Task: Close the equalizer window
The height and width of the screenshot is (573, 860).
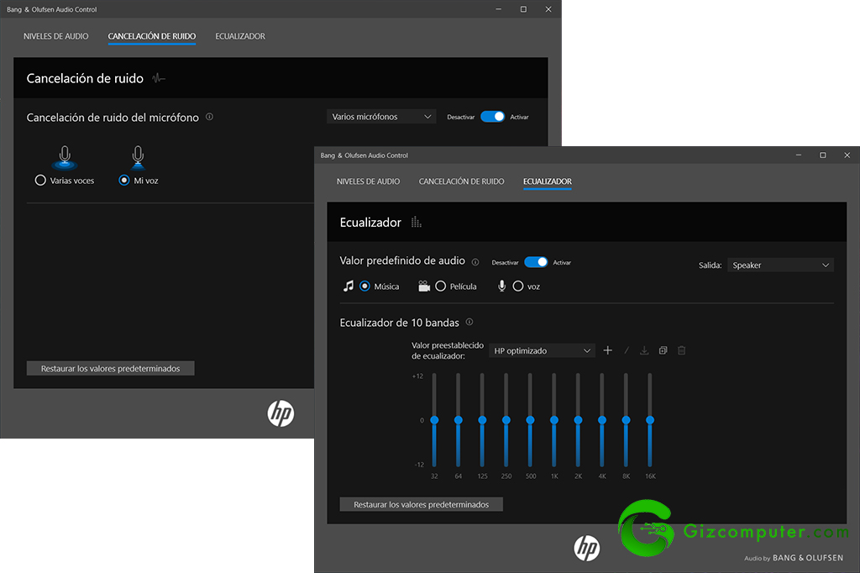Action: (x=847, y=155)
